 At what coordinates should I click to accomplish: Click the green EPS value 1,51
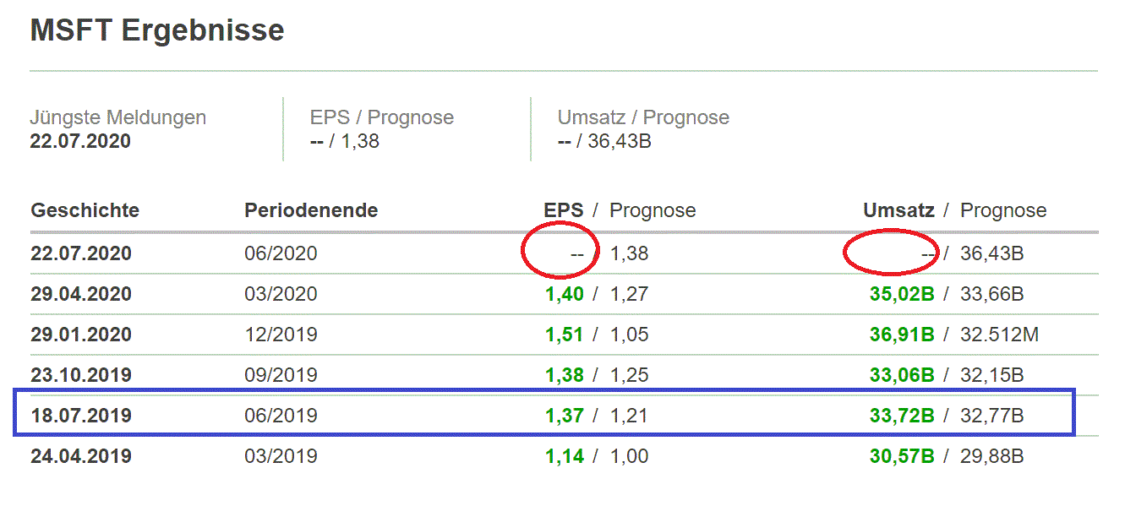click(564, 335)
